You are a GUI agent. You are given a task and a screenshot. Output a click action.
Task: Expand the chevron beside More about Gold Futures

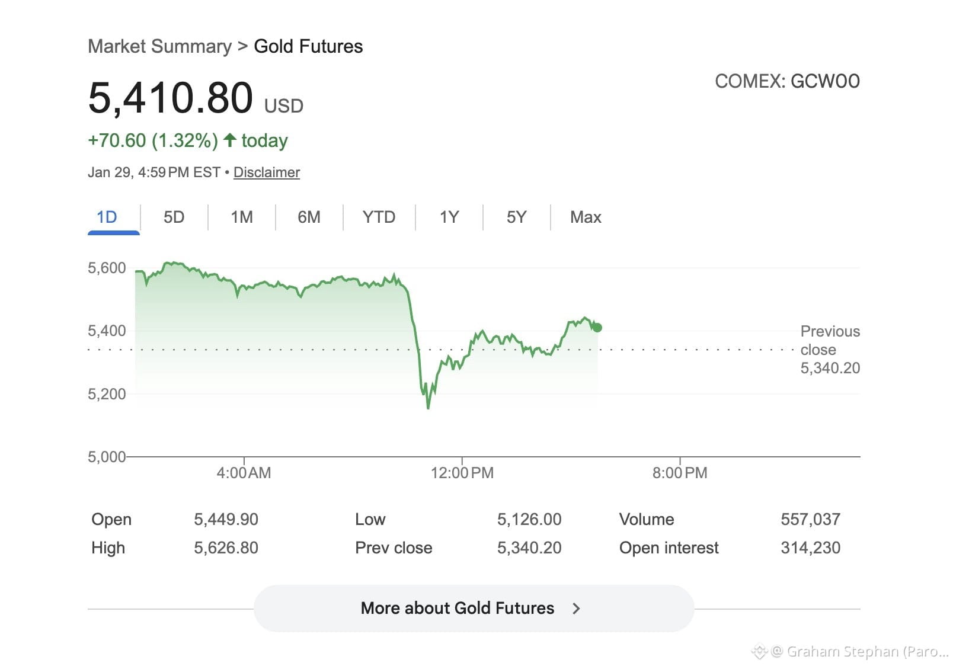coord(576,609)
